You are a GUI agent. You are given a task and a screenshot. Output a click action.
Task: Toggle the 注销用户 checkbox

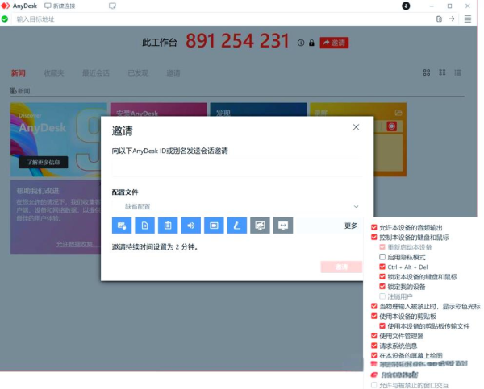(382, 296)
